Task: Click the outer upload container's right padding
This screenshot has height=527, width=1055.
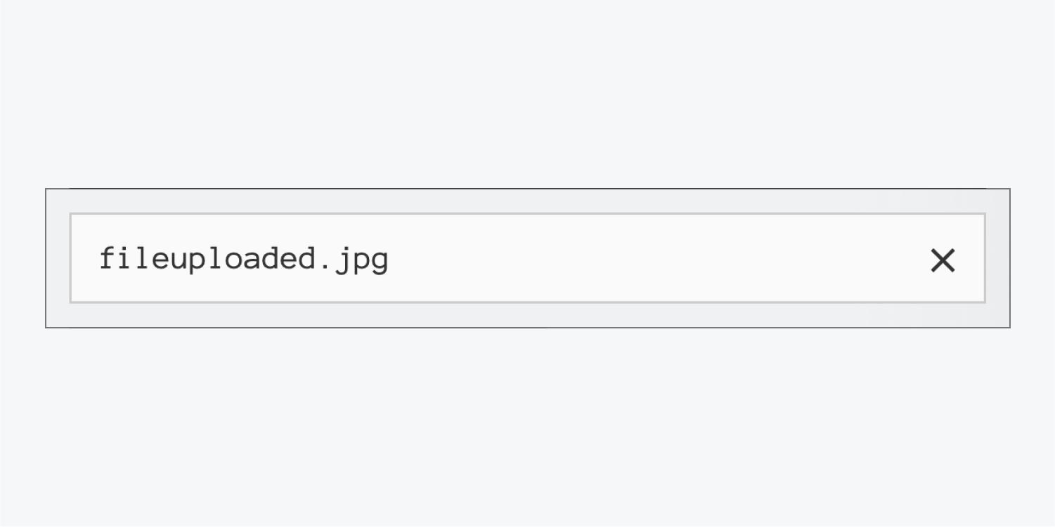Action: [x=998, y=258]
